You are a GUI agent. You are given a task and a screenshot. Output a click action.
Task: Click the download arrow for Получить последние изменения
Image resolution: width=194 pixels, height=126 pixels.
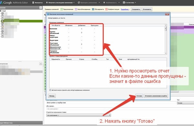[x=47, y=3]
